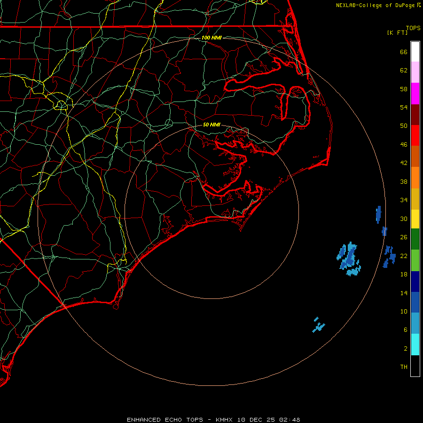The height and width of the screenshot is (423, 423).
Task: Click the 54 legend value
Action: pos(404,107)
